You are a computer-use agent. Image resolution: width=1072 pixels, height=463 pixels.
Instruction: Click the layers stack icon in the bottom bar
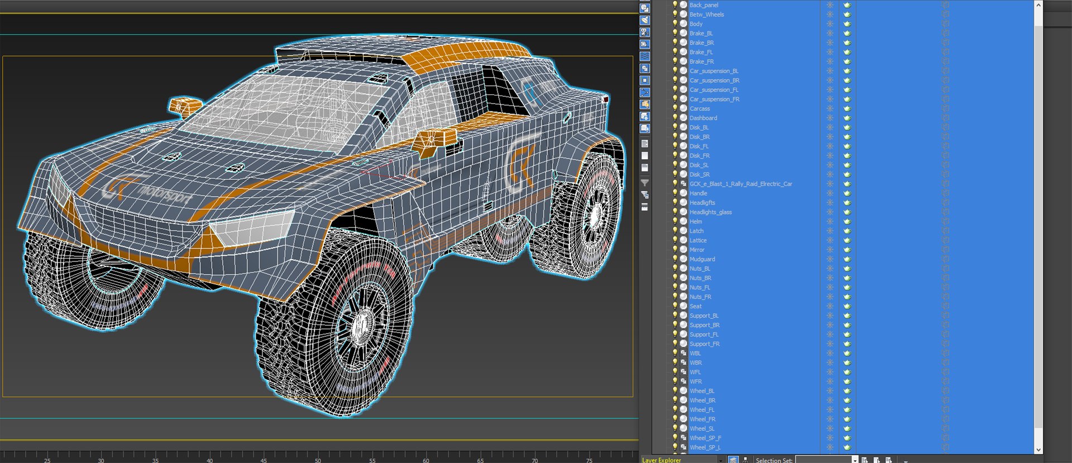(x=733, y=460)
